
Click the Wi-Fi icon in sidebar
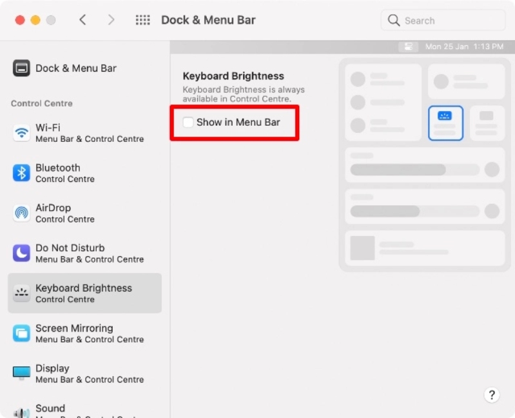(x=21, y=134)
